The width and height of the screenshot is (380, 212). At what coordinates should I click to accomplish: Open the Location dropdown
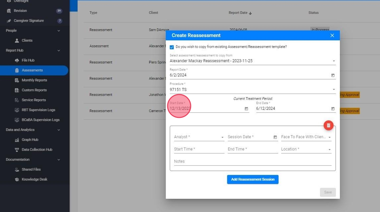[x=329, y=149]
